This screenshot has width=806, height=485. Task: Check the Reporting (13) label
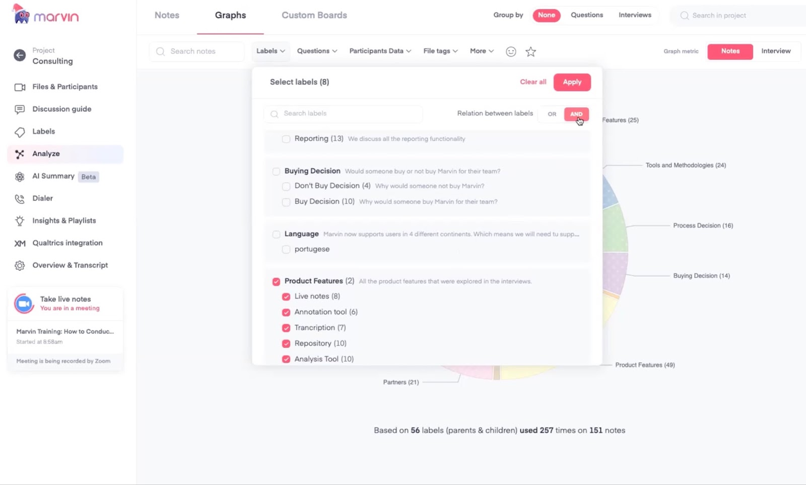click(x=286, y=139)
